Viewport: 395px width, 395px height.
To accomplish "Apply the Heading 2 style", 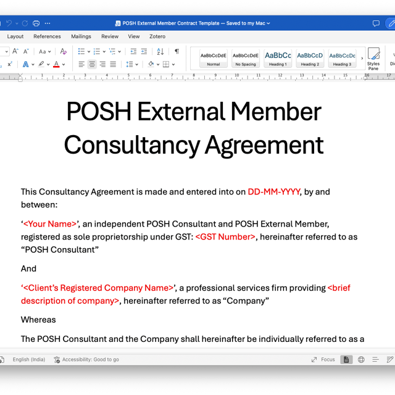I will tap(310, 59).
